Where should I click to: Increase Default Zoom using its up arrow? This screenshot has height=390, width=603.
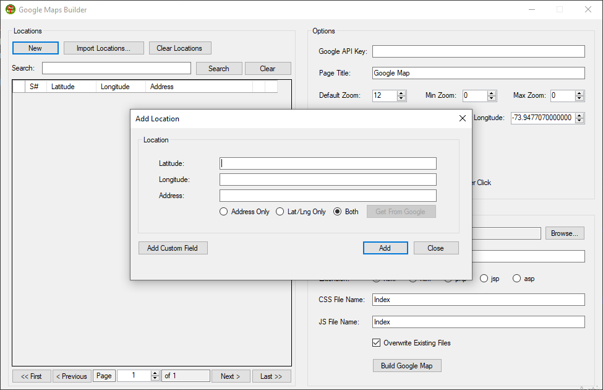tap(401, 93)
